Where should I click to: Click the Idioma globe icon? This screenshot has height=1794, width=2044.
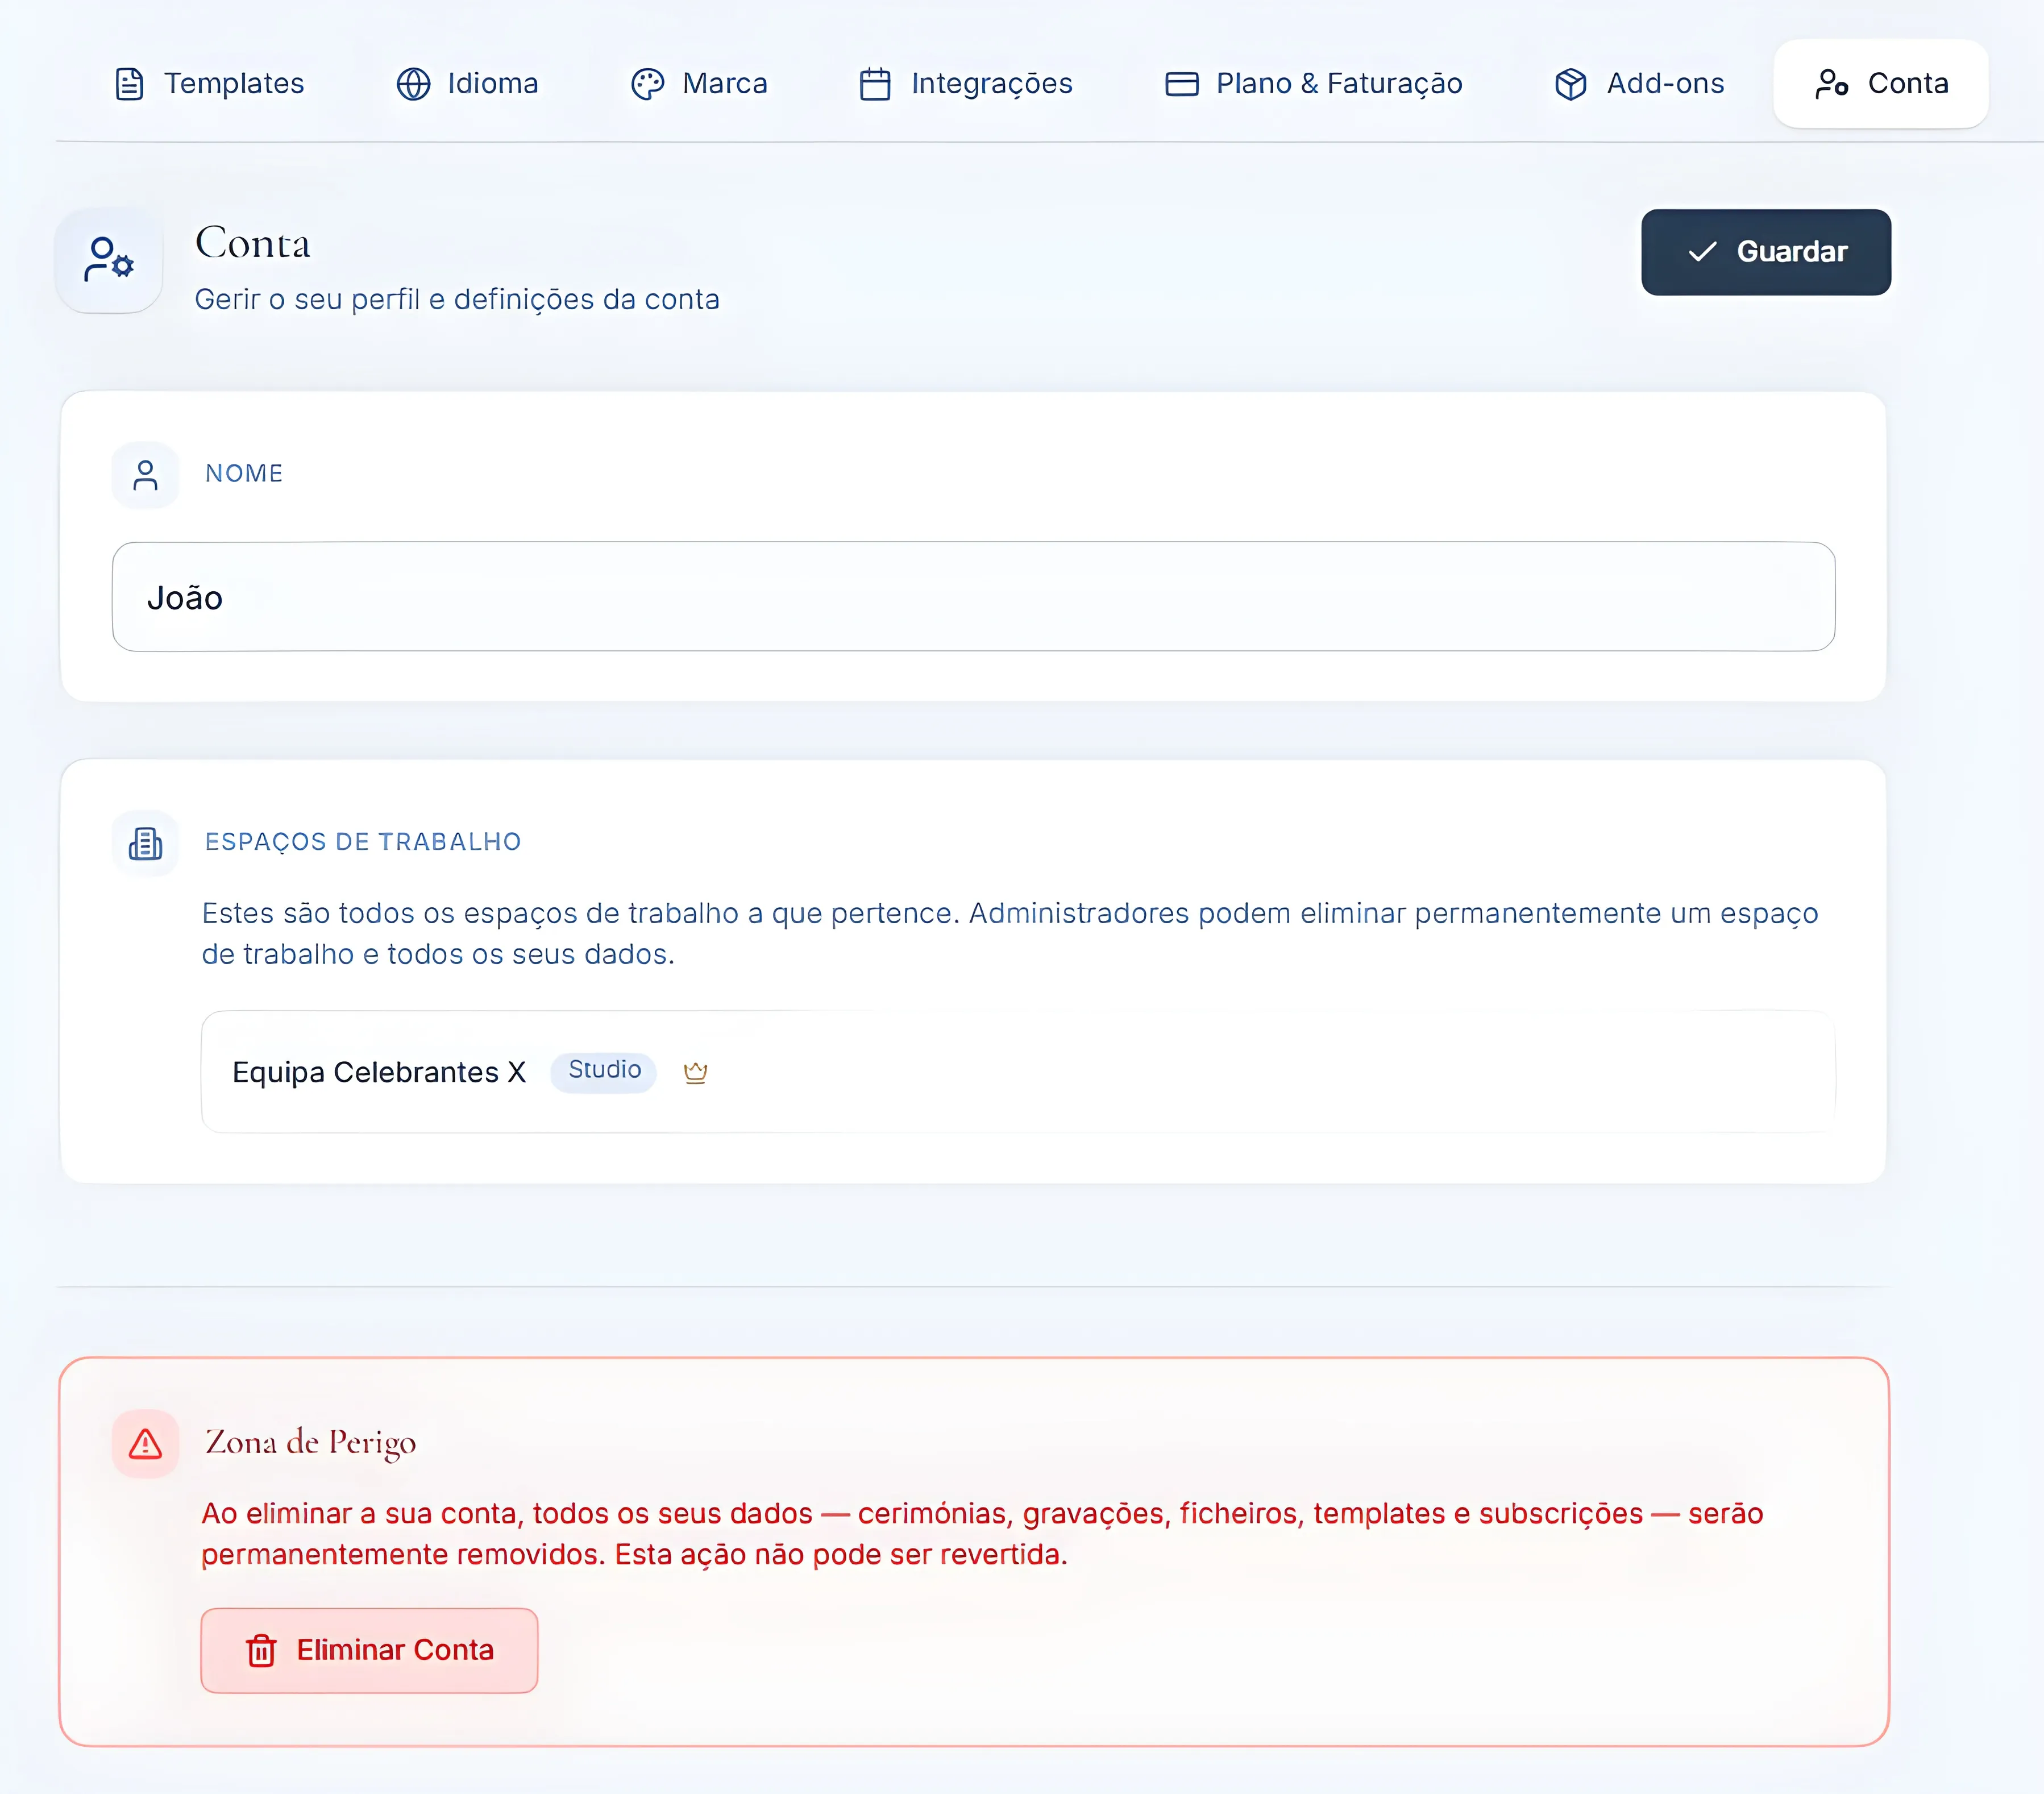(413, 84)
